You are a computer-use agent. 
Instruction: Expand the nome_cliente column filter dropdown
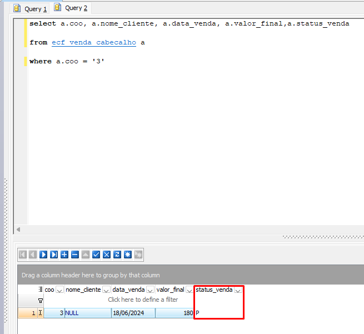tap(106, 290)
